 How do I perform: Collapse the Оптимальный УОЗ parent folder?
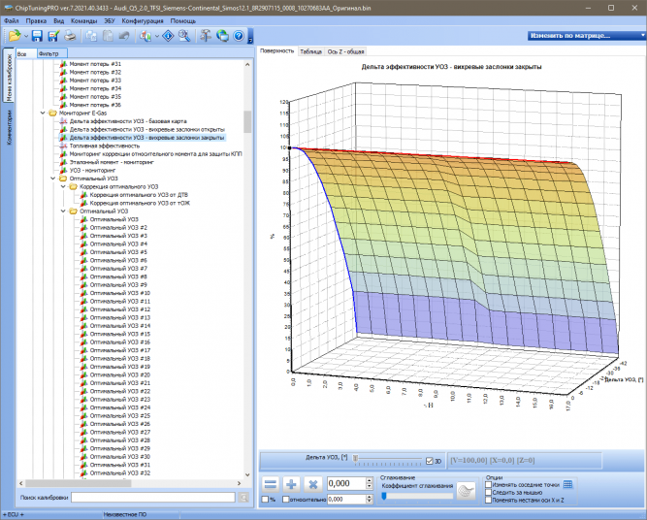[x=52, y=179]
